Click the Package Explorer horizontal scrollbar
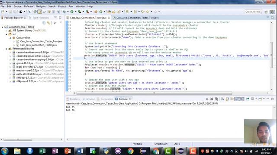Screen dimensions: 277x155 pyautogui.click(x=18, y=139)
